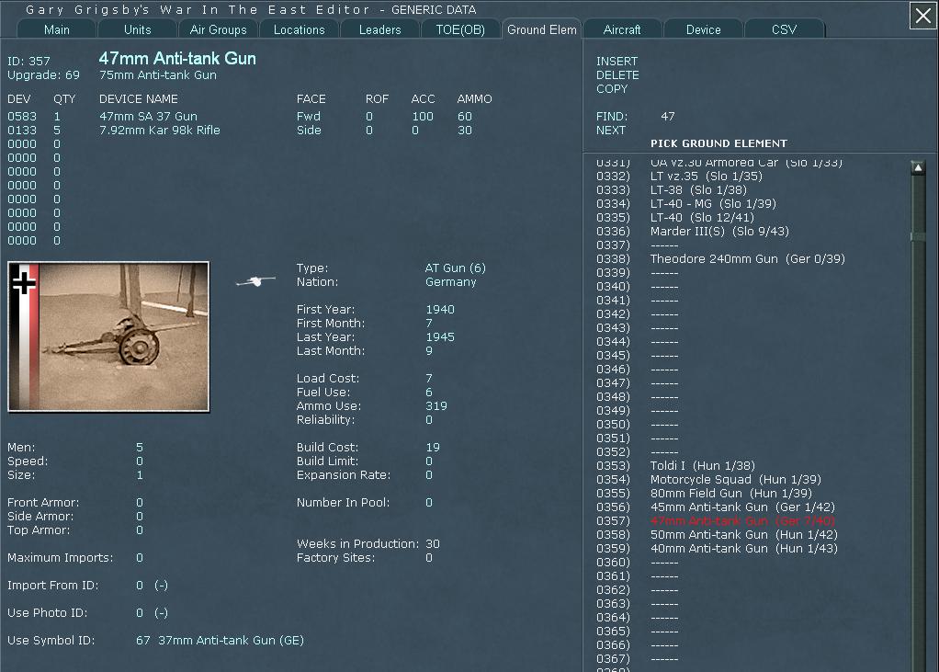
Task: Click the ground element list scrollbar thumb
Action: [x=918, y=236]
